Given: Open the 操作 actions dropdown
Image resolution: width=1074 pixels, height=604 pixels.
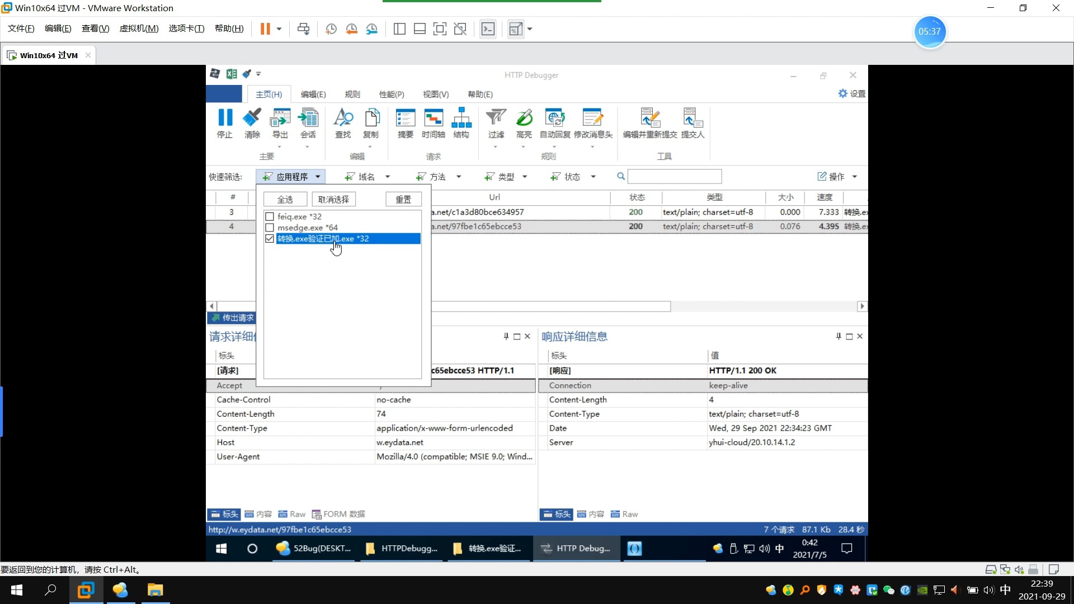Looking at the screenshot, I should [837, 177].
